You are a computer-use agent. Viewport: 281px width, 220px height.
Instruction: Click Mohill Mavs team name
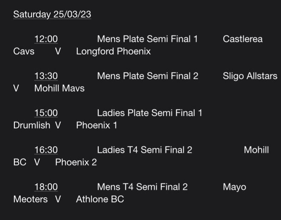coord(59,88)
